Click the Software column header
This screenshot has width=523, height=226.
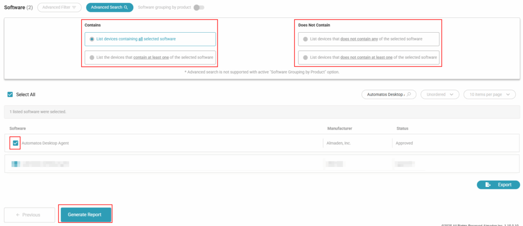[17, 128]
